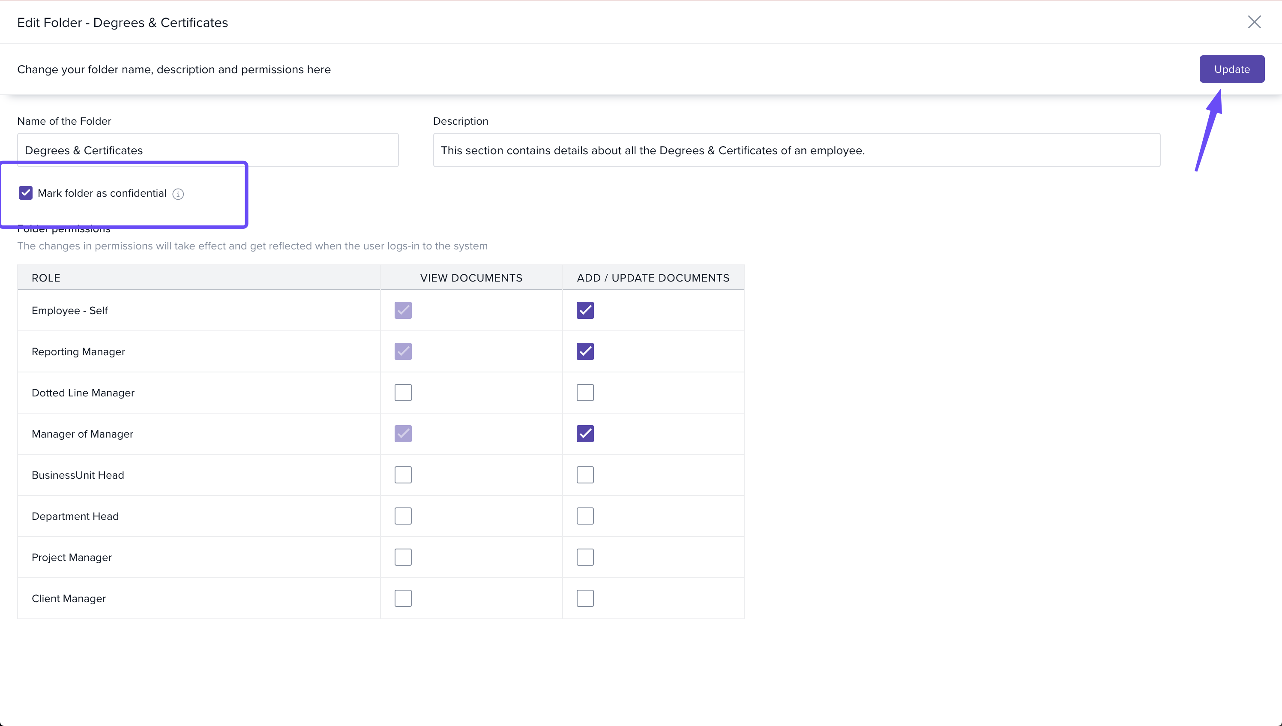Enable View Documents for Dotted Line Manager
Screen dimensions: 1282x726
pos(403,393)
